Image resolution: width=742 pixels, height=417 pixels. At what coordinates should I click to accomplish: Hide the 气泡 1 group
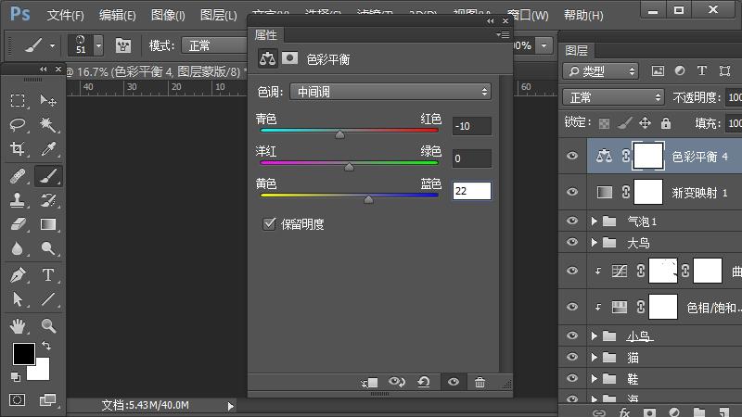[x=572, y=221]
